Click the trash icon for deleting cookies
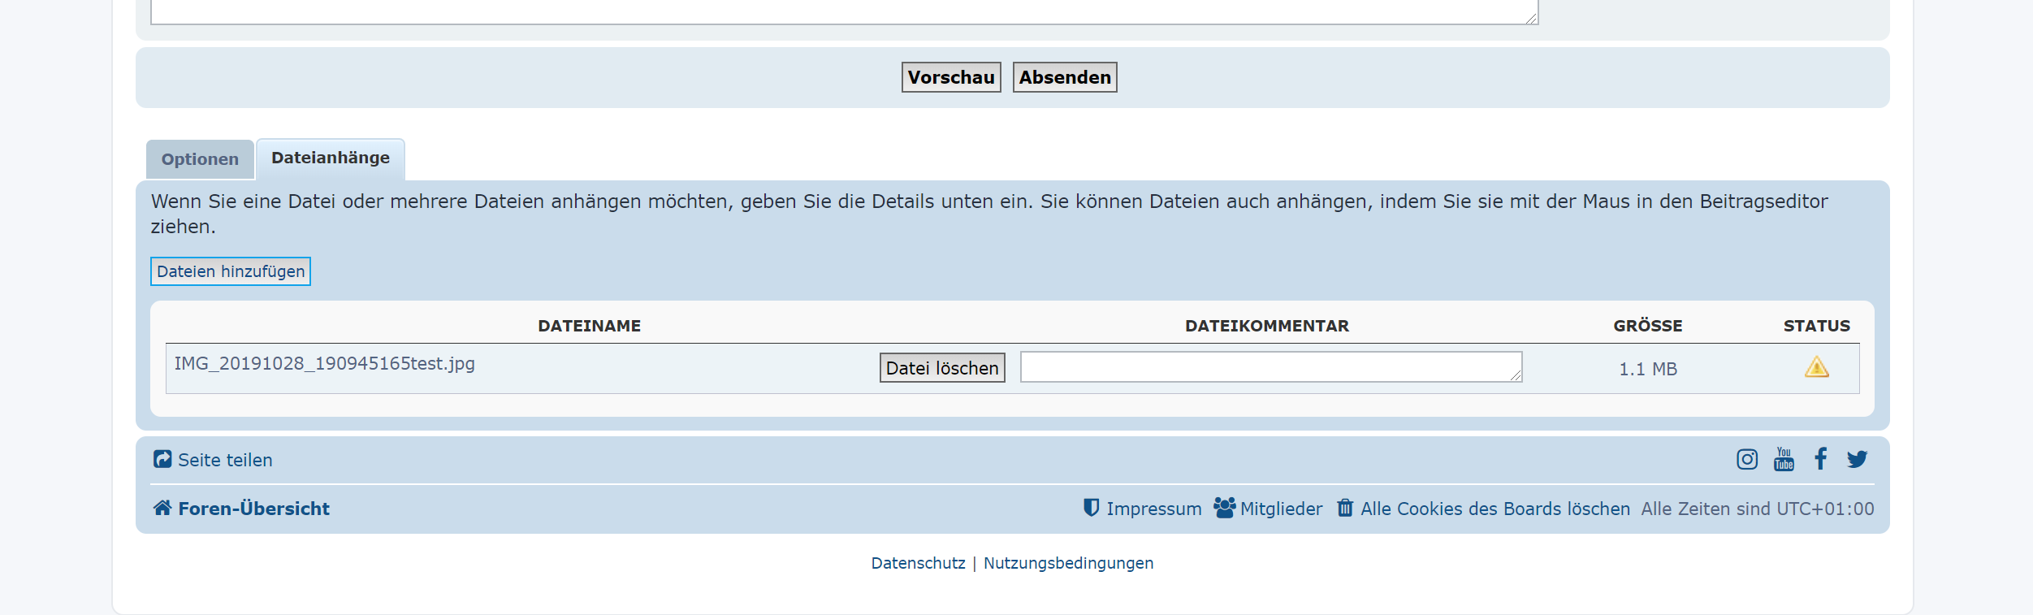Viewport: 2033px width, 615px height. [1345, 509]
